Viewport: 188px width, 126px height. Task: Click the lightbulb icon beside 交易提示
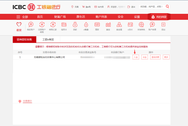(x=20, y=101)
